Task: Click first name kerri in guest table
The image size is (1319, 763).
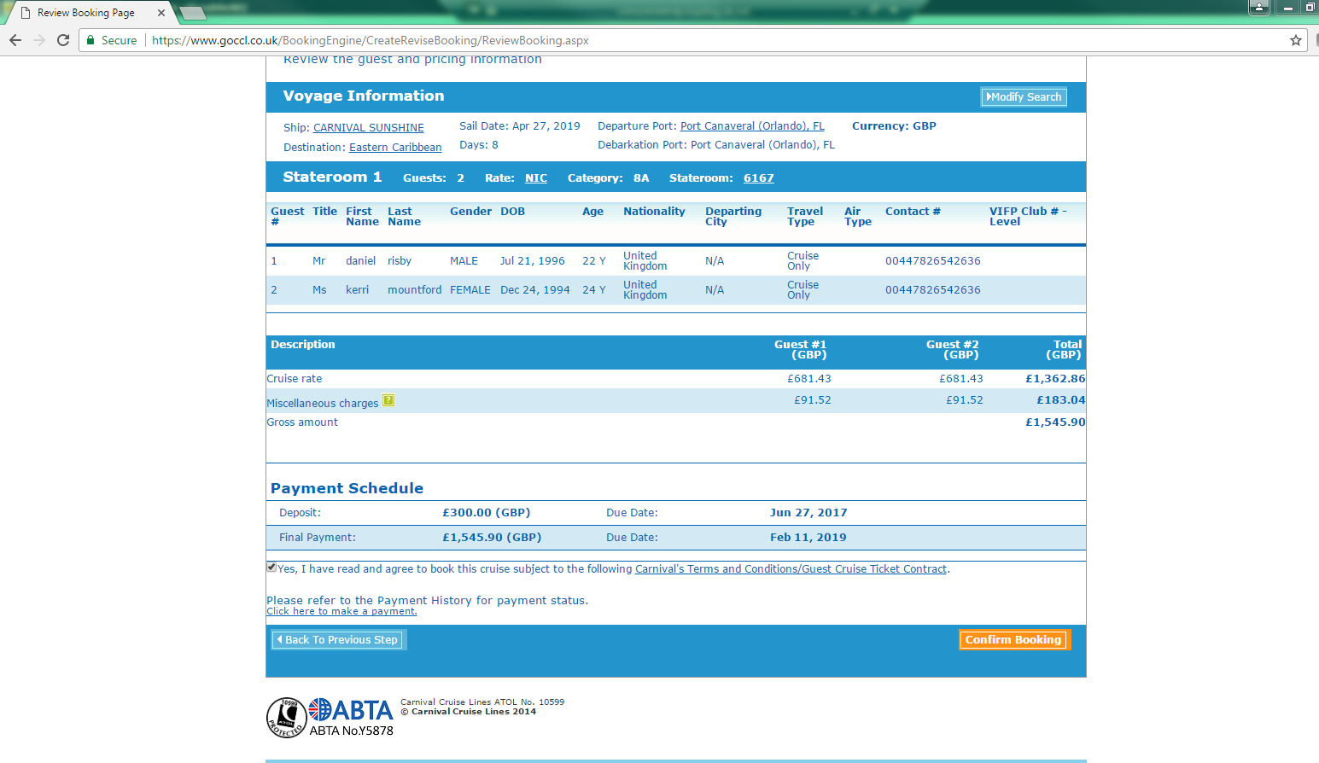Action: pyautogui.click(x=357, y=290)
